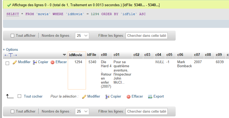Focus the top Filtrer les lignes field
Image resolution: width=229 pixels, height=118 pixels.
click(x=147, y=36)
